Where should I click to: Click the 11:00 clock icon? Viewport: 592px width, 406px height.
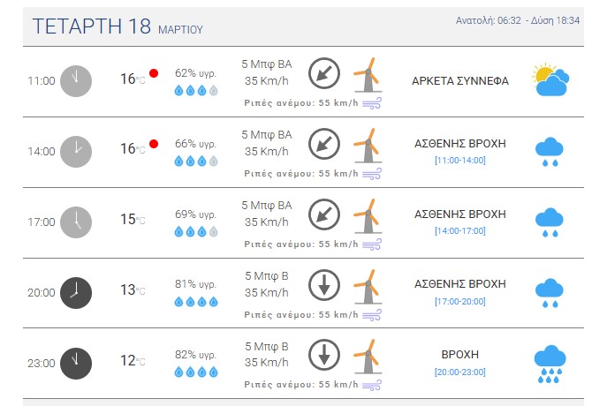click(75, 80)
